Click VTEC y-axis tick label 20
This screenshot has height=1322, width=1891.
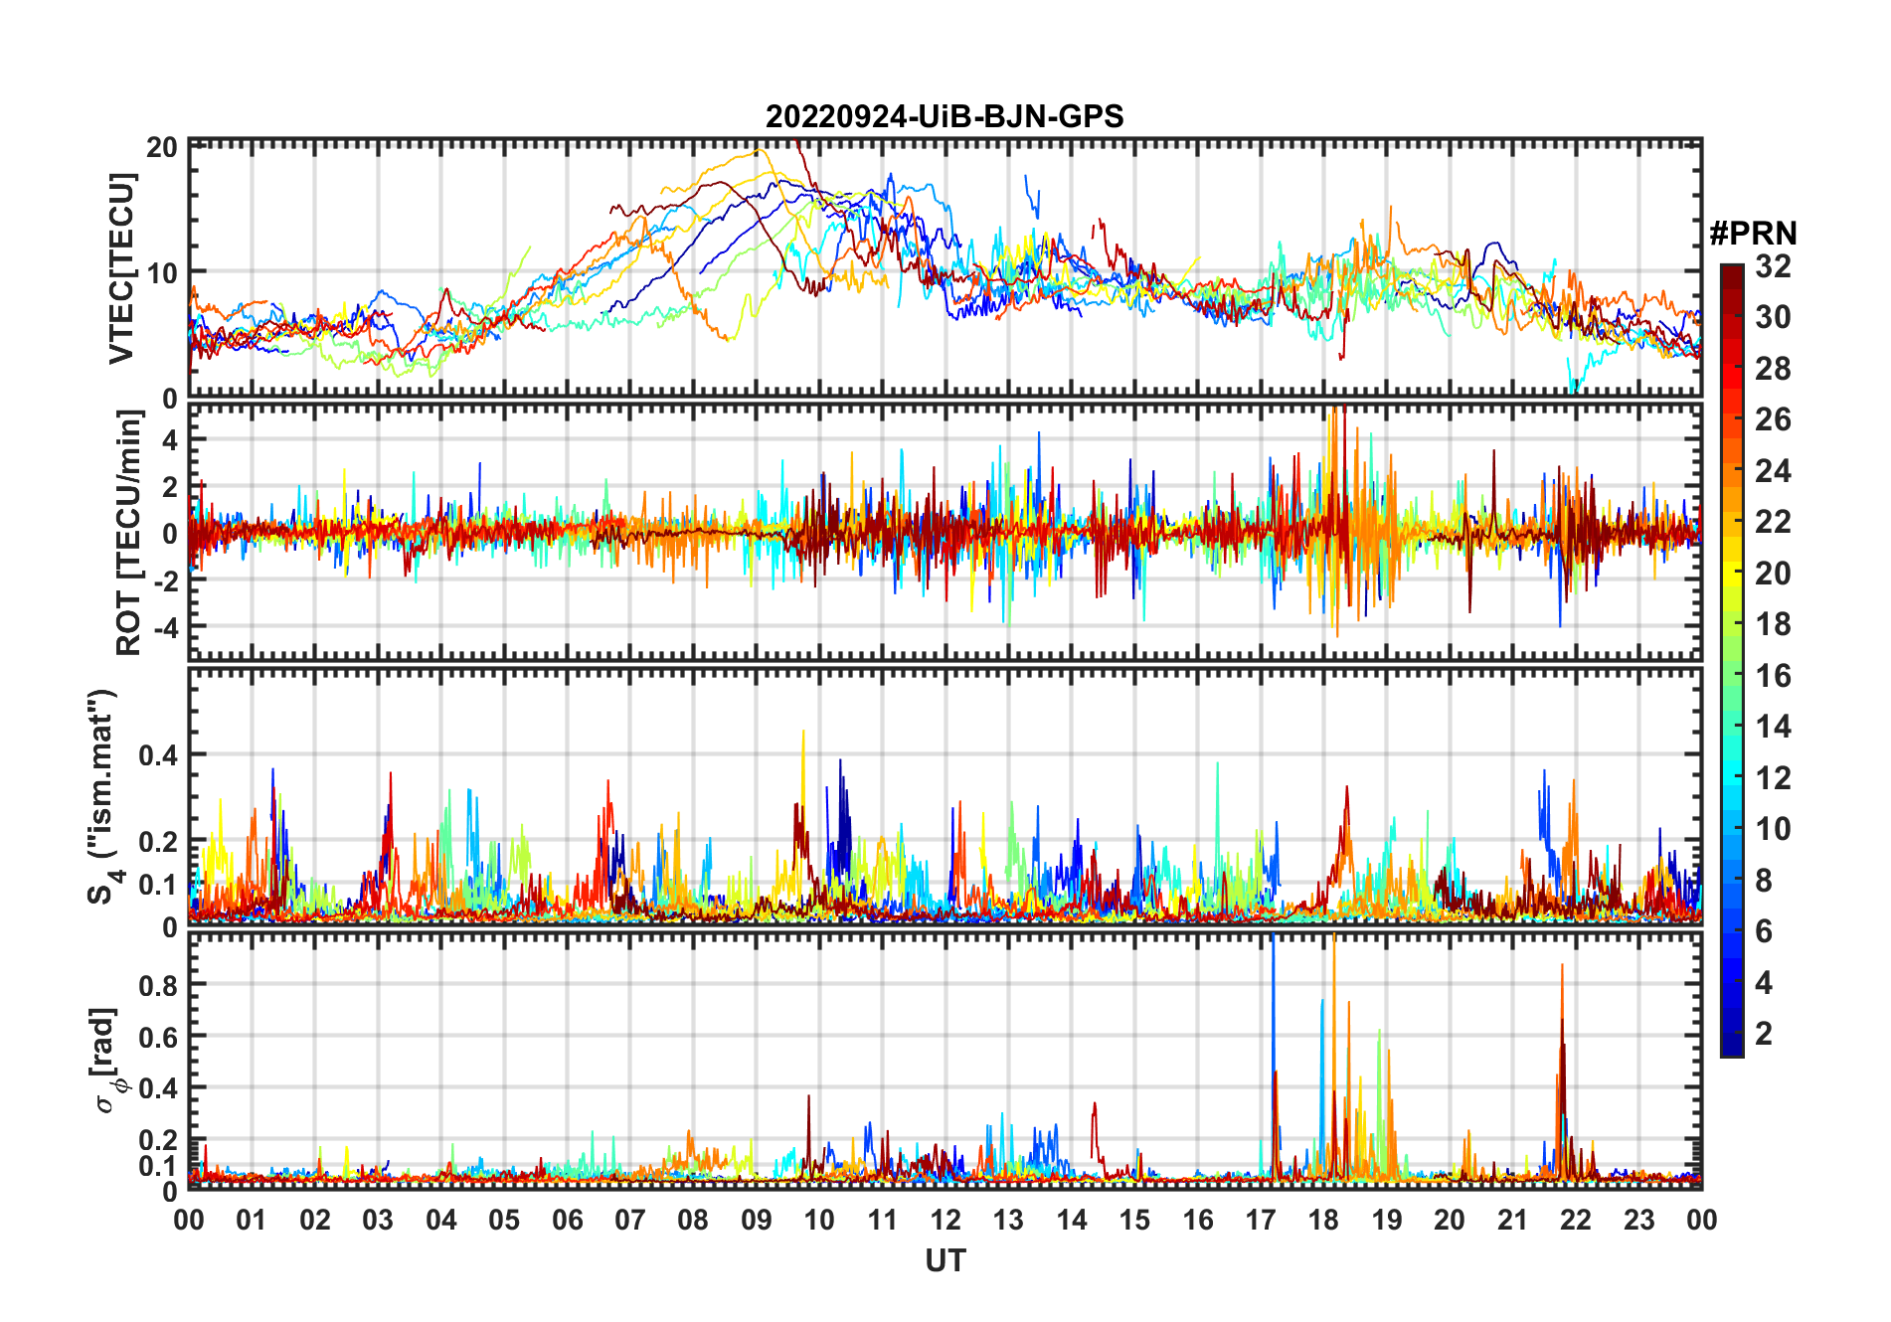pos(162,148)
